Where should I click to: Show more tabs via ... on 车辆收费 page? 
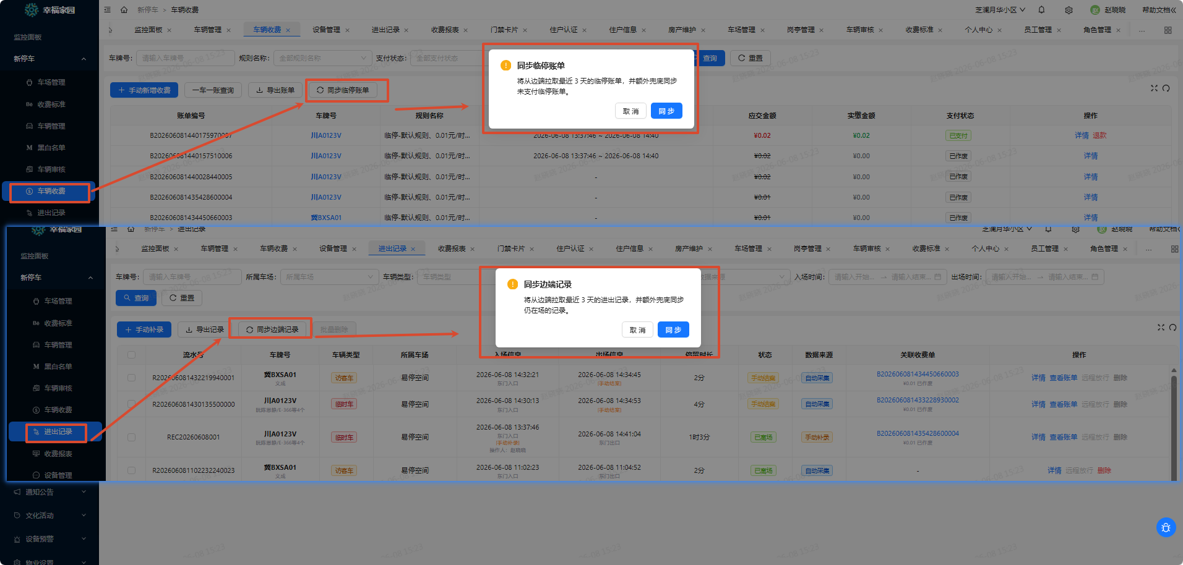pos(1142,30)
